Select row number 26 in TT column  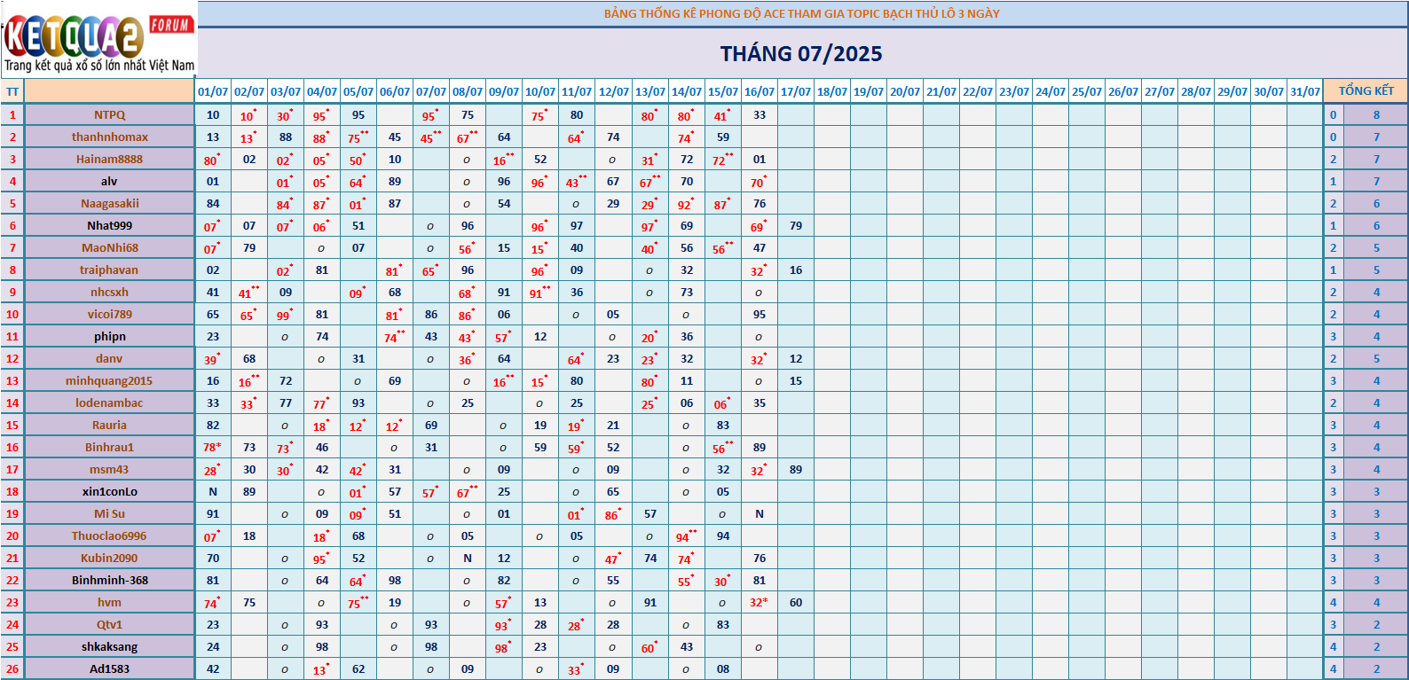tap(12, 669)
